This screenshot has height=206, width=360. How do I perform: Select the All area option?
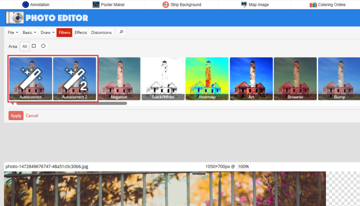click(x=24, y=46)
